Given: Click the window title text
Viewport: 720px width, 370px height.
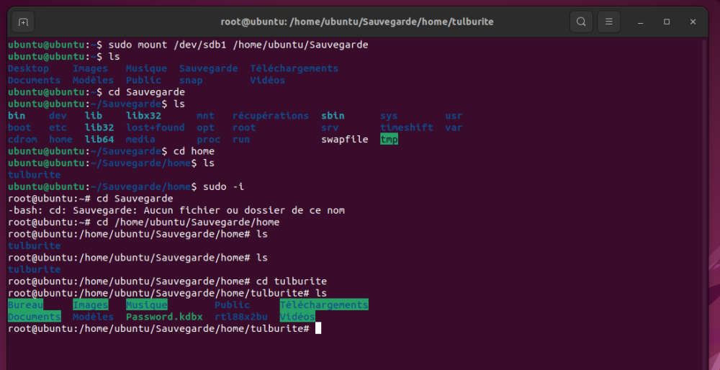Looking at the screenshot, I should pyautogui.click(x=357, y=22).
